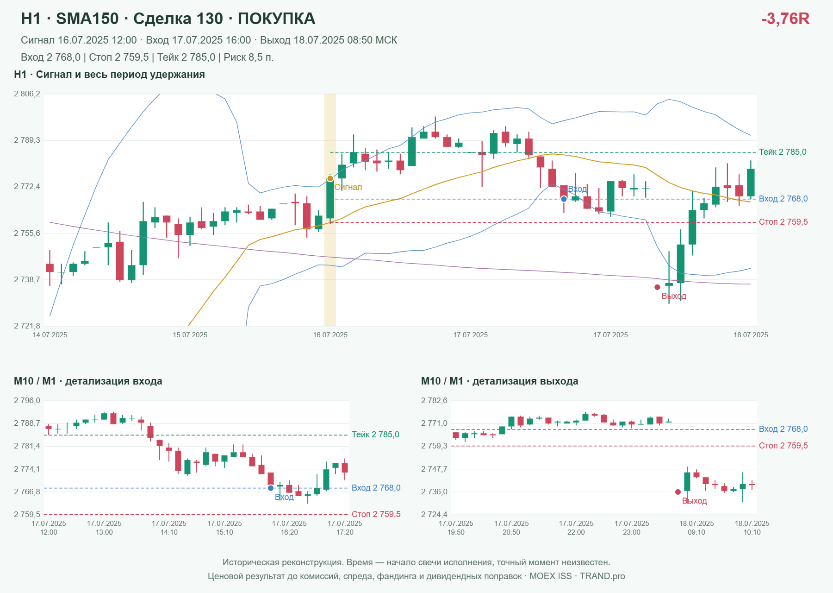
Task: Click the 'Сигнал' annotation on H1 chart
Action: click(348, 187)
